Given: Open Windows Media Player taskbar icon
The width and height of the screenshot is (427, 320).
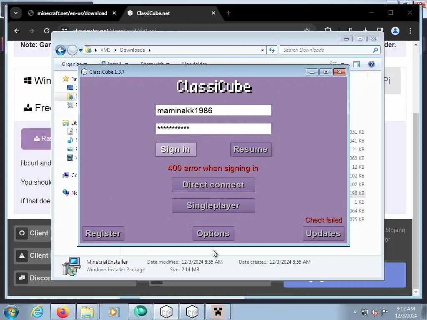Looking at the screenshot, I should click(x=113, y=312).
